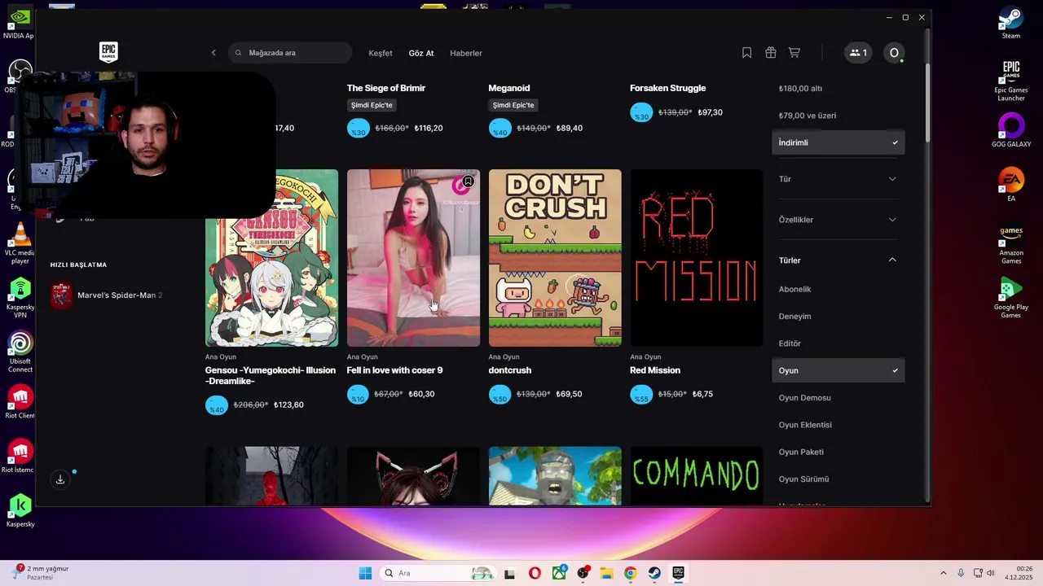Viewport: 1043px width, 586px height.
Task: Open Amazon Games desktop shortcut
Action: click(1010, 243)
